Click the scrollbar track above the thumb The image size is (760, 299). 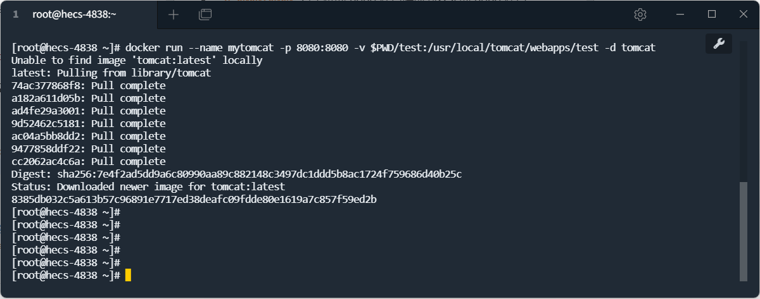[743, 114]
